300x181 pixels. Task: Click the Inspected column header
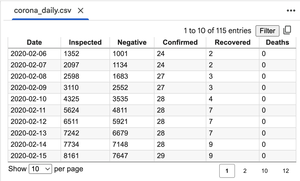click(85, 42)
